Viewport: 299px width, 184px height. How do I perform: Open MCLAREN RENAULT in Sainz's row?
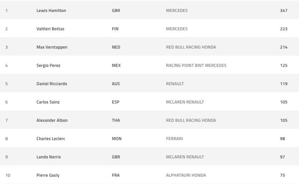185,102
